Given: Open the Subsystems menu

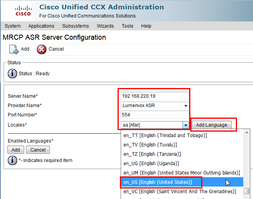Looking at the screenshot, I should click(76, 26).
